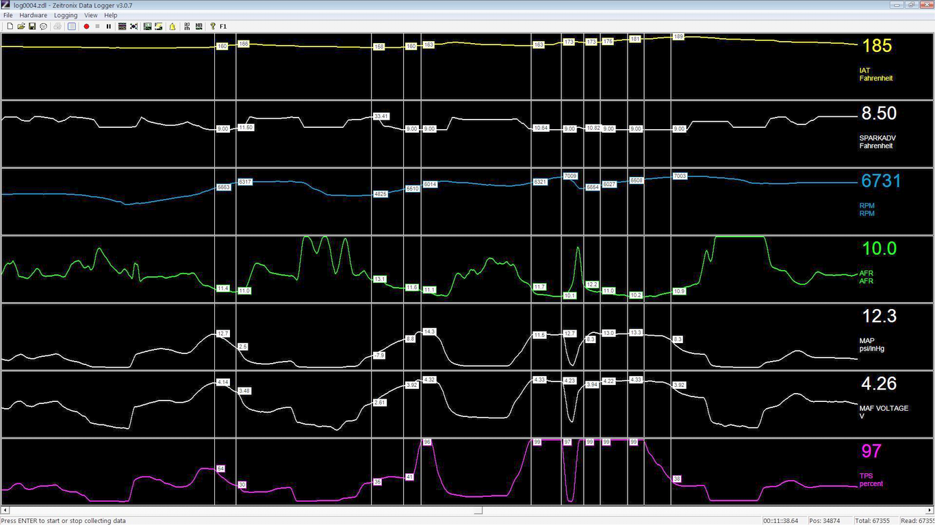Open a log file with folder icon

point(21,26)
